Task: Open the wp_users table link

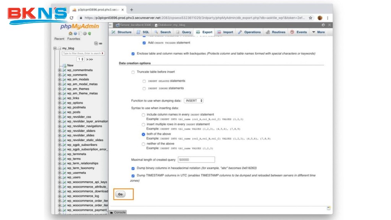Action: coord(74,178)
